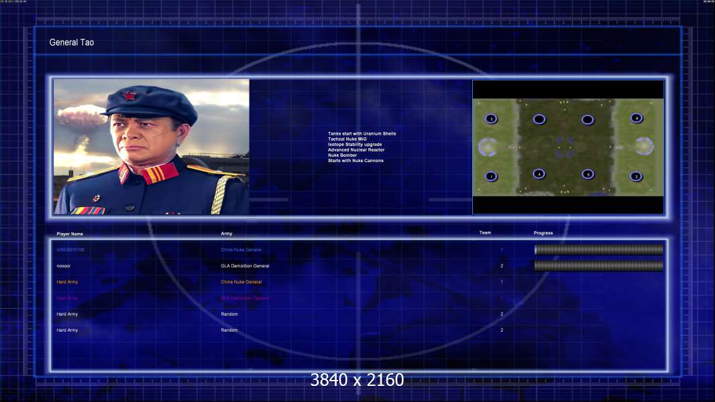Click the Tactical Nuke MIG ability text
Image resolution: width=715 pixels, height=402 pixels.
(347, 139)
